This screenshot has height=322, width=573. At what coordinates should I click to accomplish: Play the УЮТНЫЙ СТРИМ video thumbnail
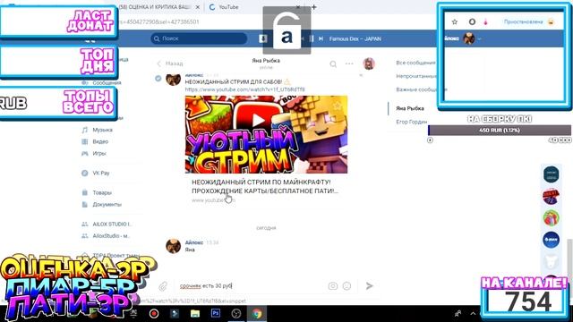266,134
